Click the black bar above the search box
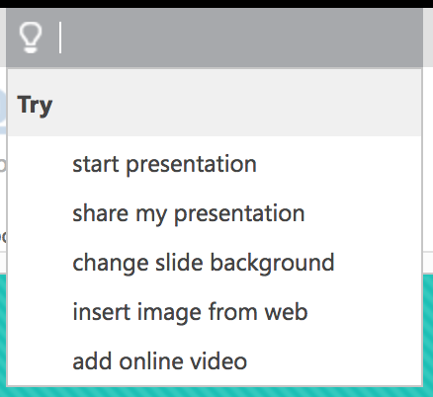Viewport: 433px width, 397px height. click(x=216, y=4)
